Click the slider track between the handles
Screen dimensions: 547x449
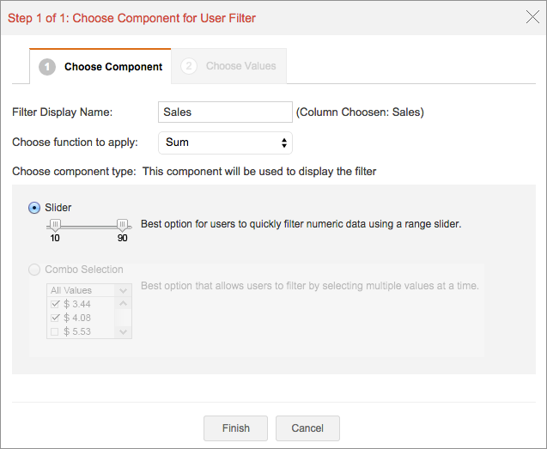(x=88, y=226)
